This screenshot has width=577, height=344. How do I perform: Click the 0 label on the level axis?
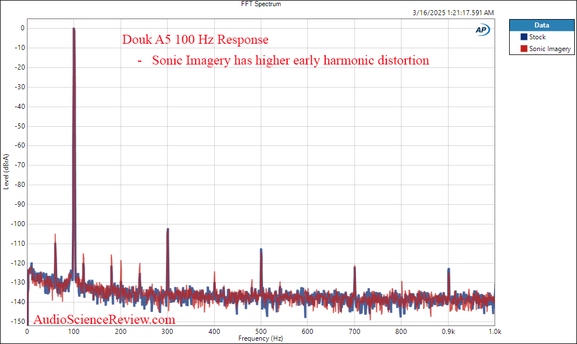coord(22,28)
